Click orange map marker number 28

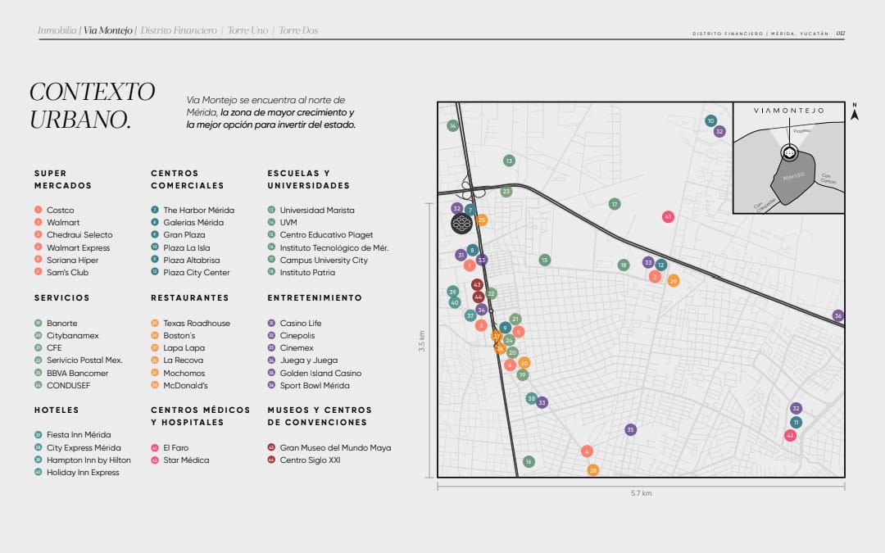tap(592, 470)
